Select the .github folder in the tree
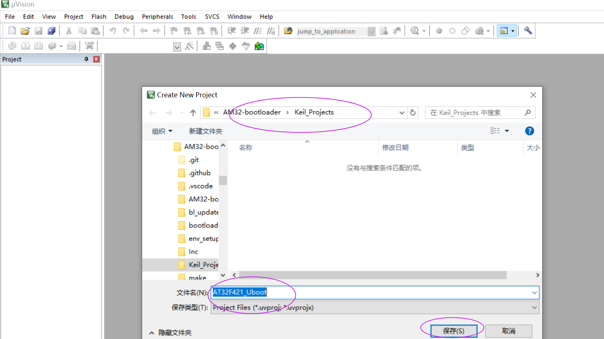 200,173
